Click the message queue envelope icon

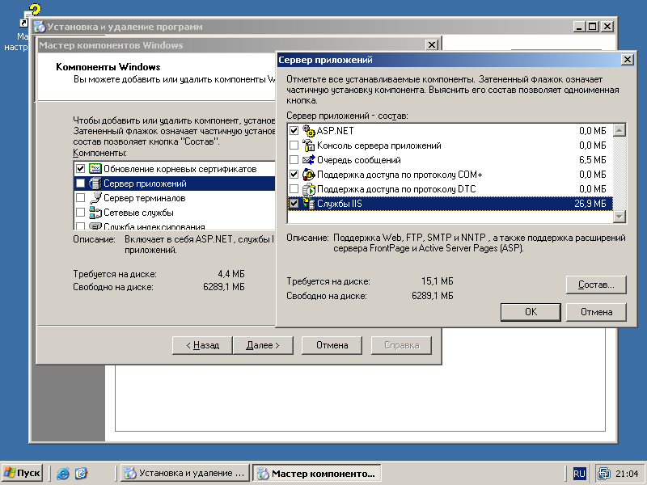click(309, 160)
